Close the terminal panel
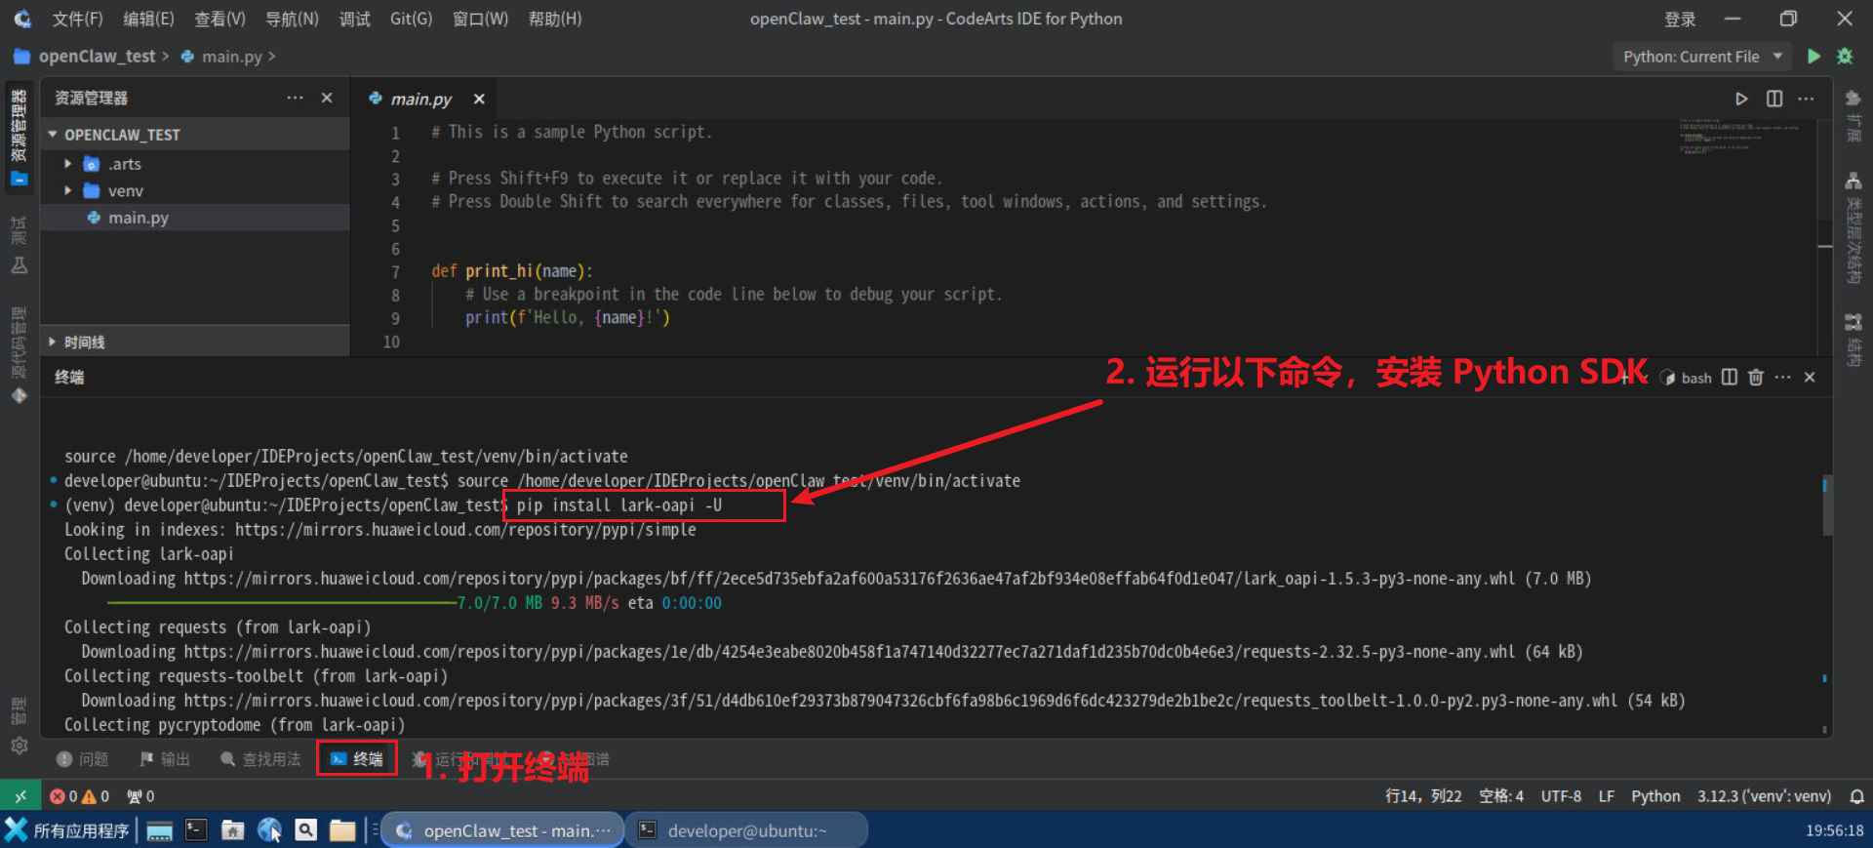Viewport: 1873px width, 848px height. click(x=1810, y=377)
